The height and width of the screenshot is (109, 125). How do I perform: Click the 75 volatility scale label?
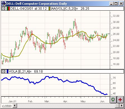[x=114, y=78]
